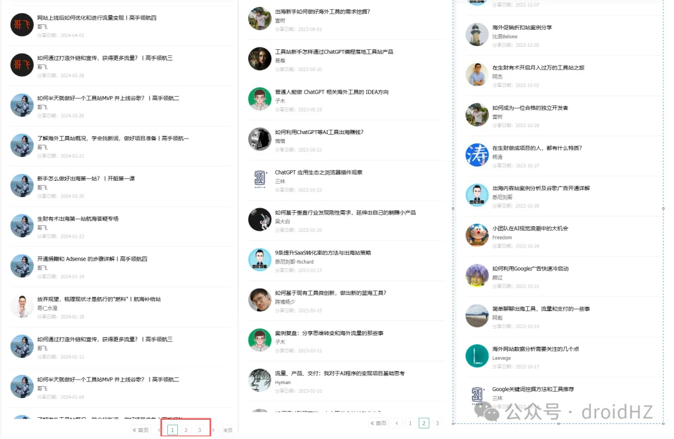This screenshot has height=439, width=674.
Task: Click the 30 logo avatar next to ChatGPT 应用生态 post
Action: coord(260,179)
